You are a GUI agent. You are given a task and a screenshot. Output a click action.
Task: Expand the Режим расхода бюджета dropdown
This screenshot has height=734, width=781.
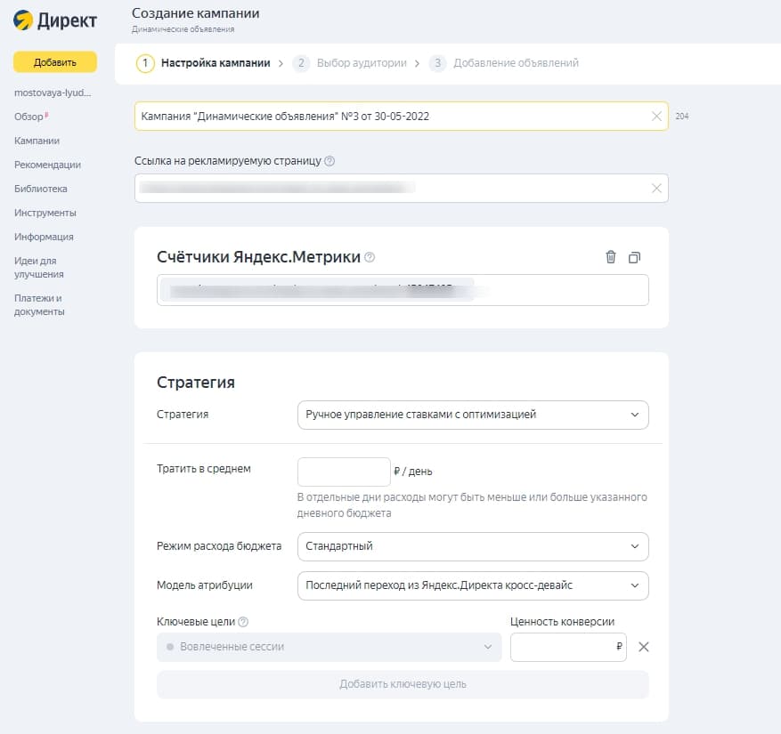[472, 546]
